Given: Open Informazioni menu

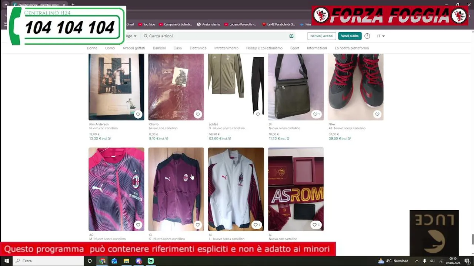Looking at the screenshot, I should coord(317,48).
